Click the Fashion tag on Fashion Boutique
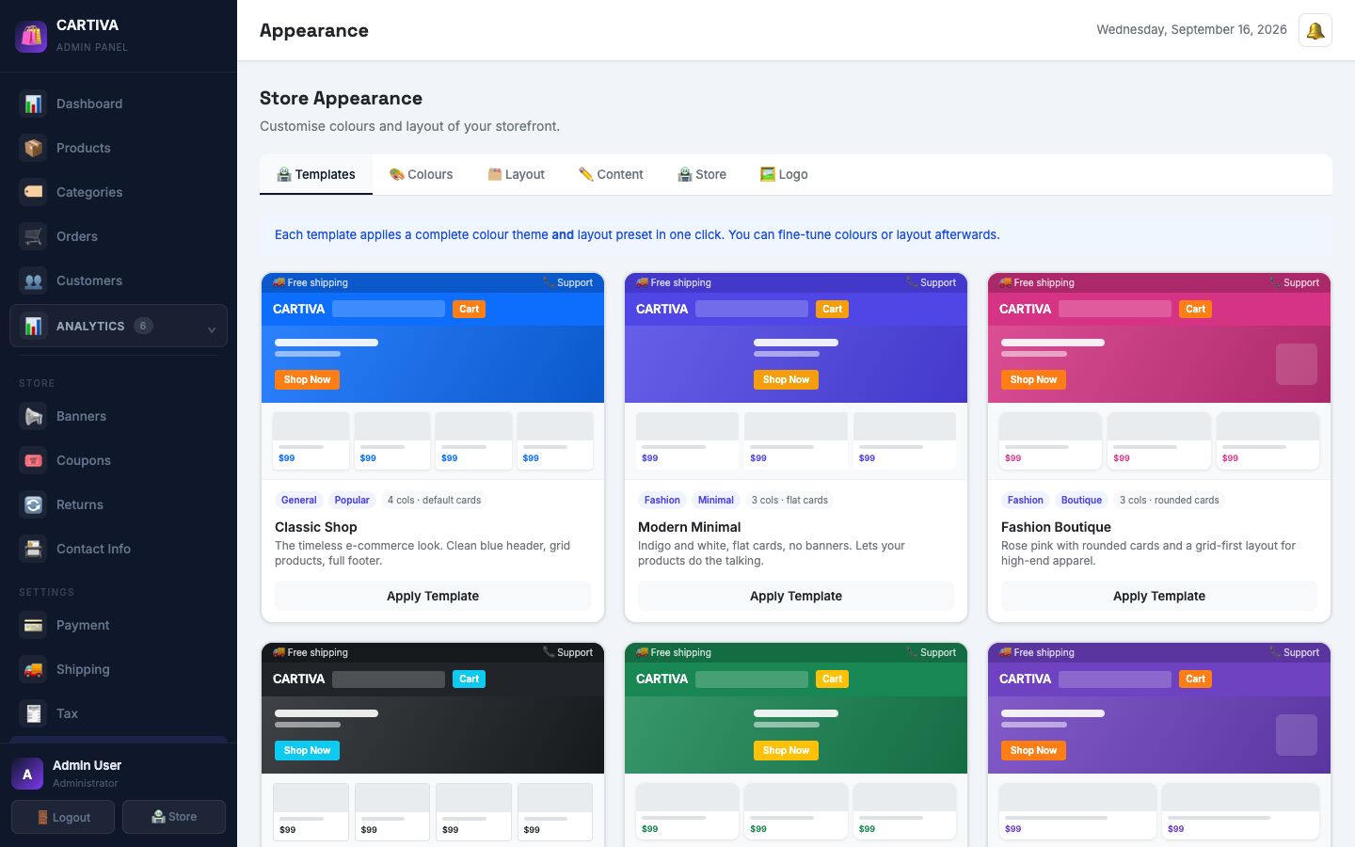1355x847 pixels. click(1026, 501)
